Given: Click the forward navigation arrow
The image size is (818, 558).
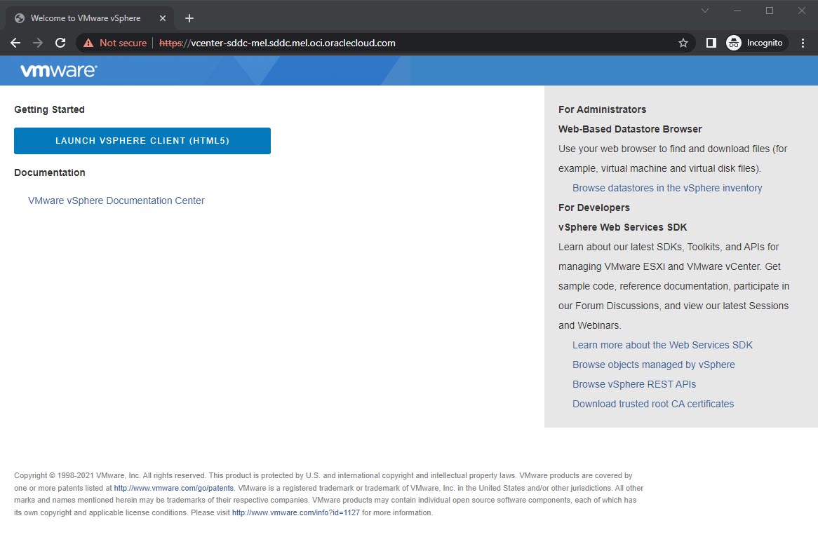Looking at the screenshot, I should (38, 43).
